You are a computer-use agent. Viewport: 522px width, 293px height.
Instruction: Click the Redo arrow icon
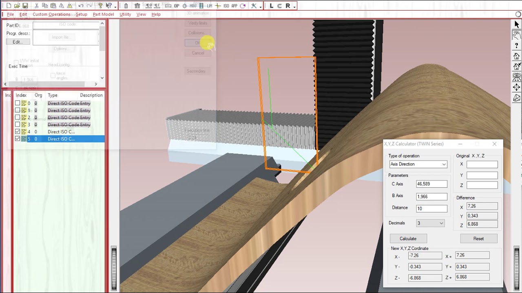tap(89, 6)
